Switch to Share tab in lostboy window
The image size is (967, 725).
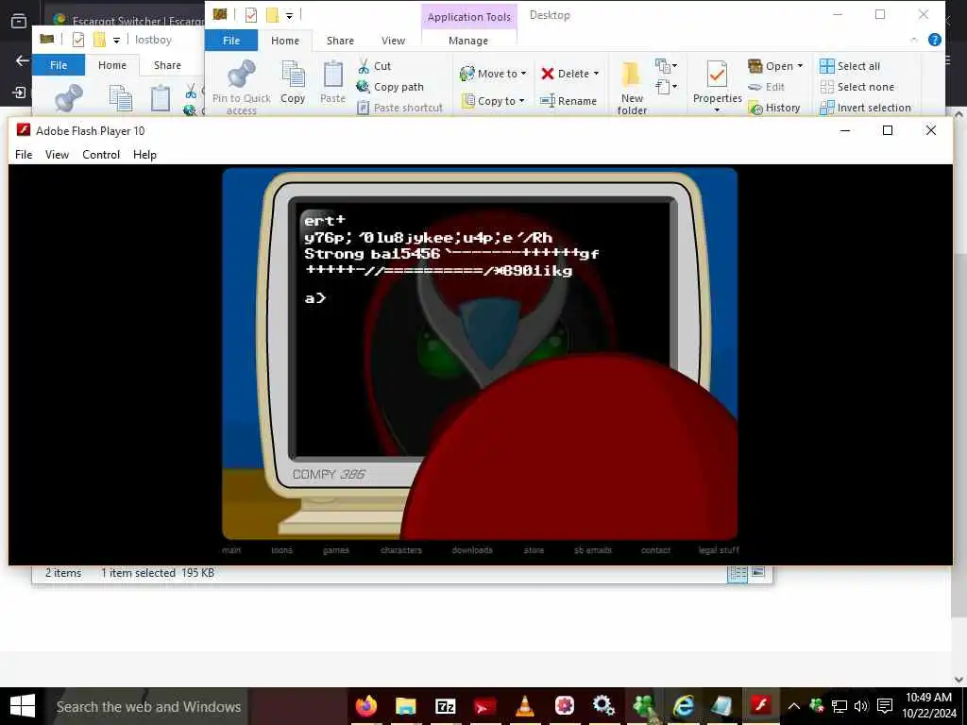pyautogui.click(x=167, y=65)
